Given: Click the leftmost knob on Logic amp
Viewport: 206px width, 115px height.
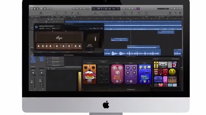Looking at the screenshot, I should click(39, 46).
